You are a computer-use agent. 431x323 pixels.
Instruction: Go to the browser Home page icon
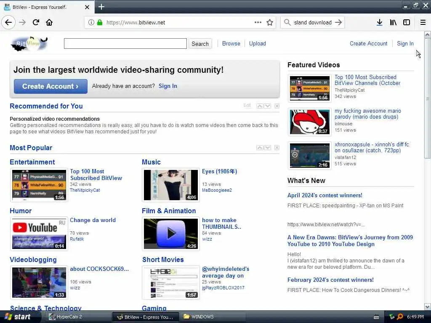tap(49, 23)
